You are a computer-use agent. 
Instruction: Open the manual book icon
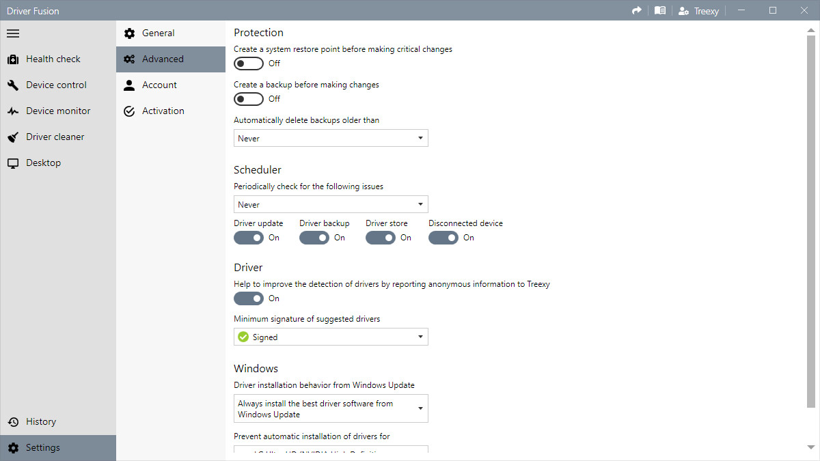pyautogui.click(x=659, y=10)
